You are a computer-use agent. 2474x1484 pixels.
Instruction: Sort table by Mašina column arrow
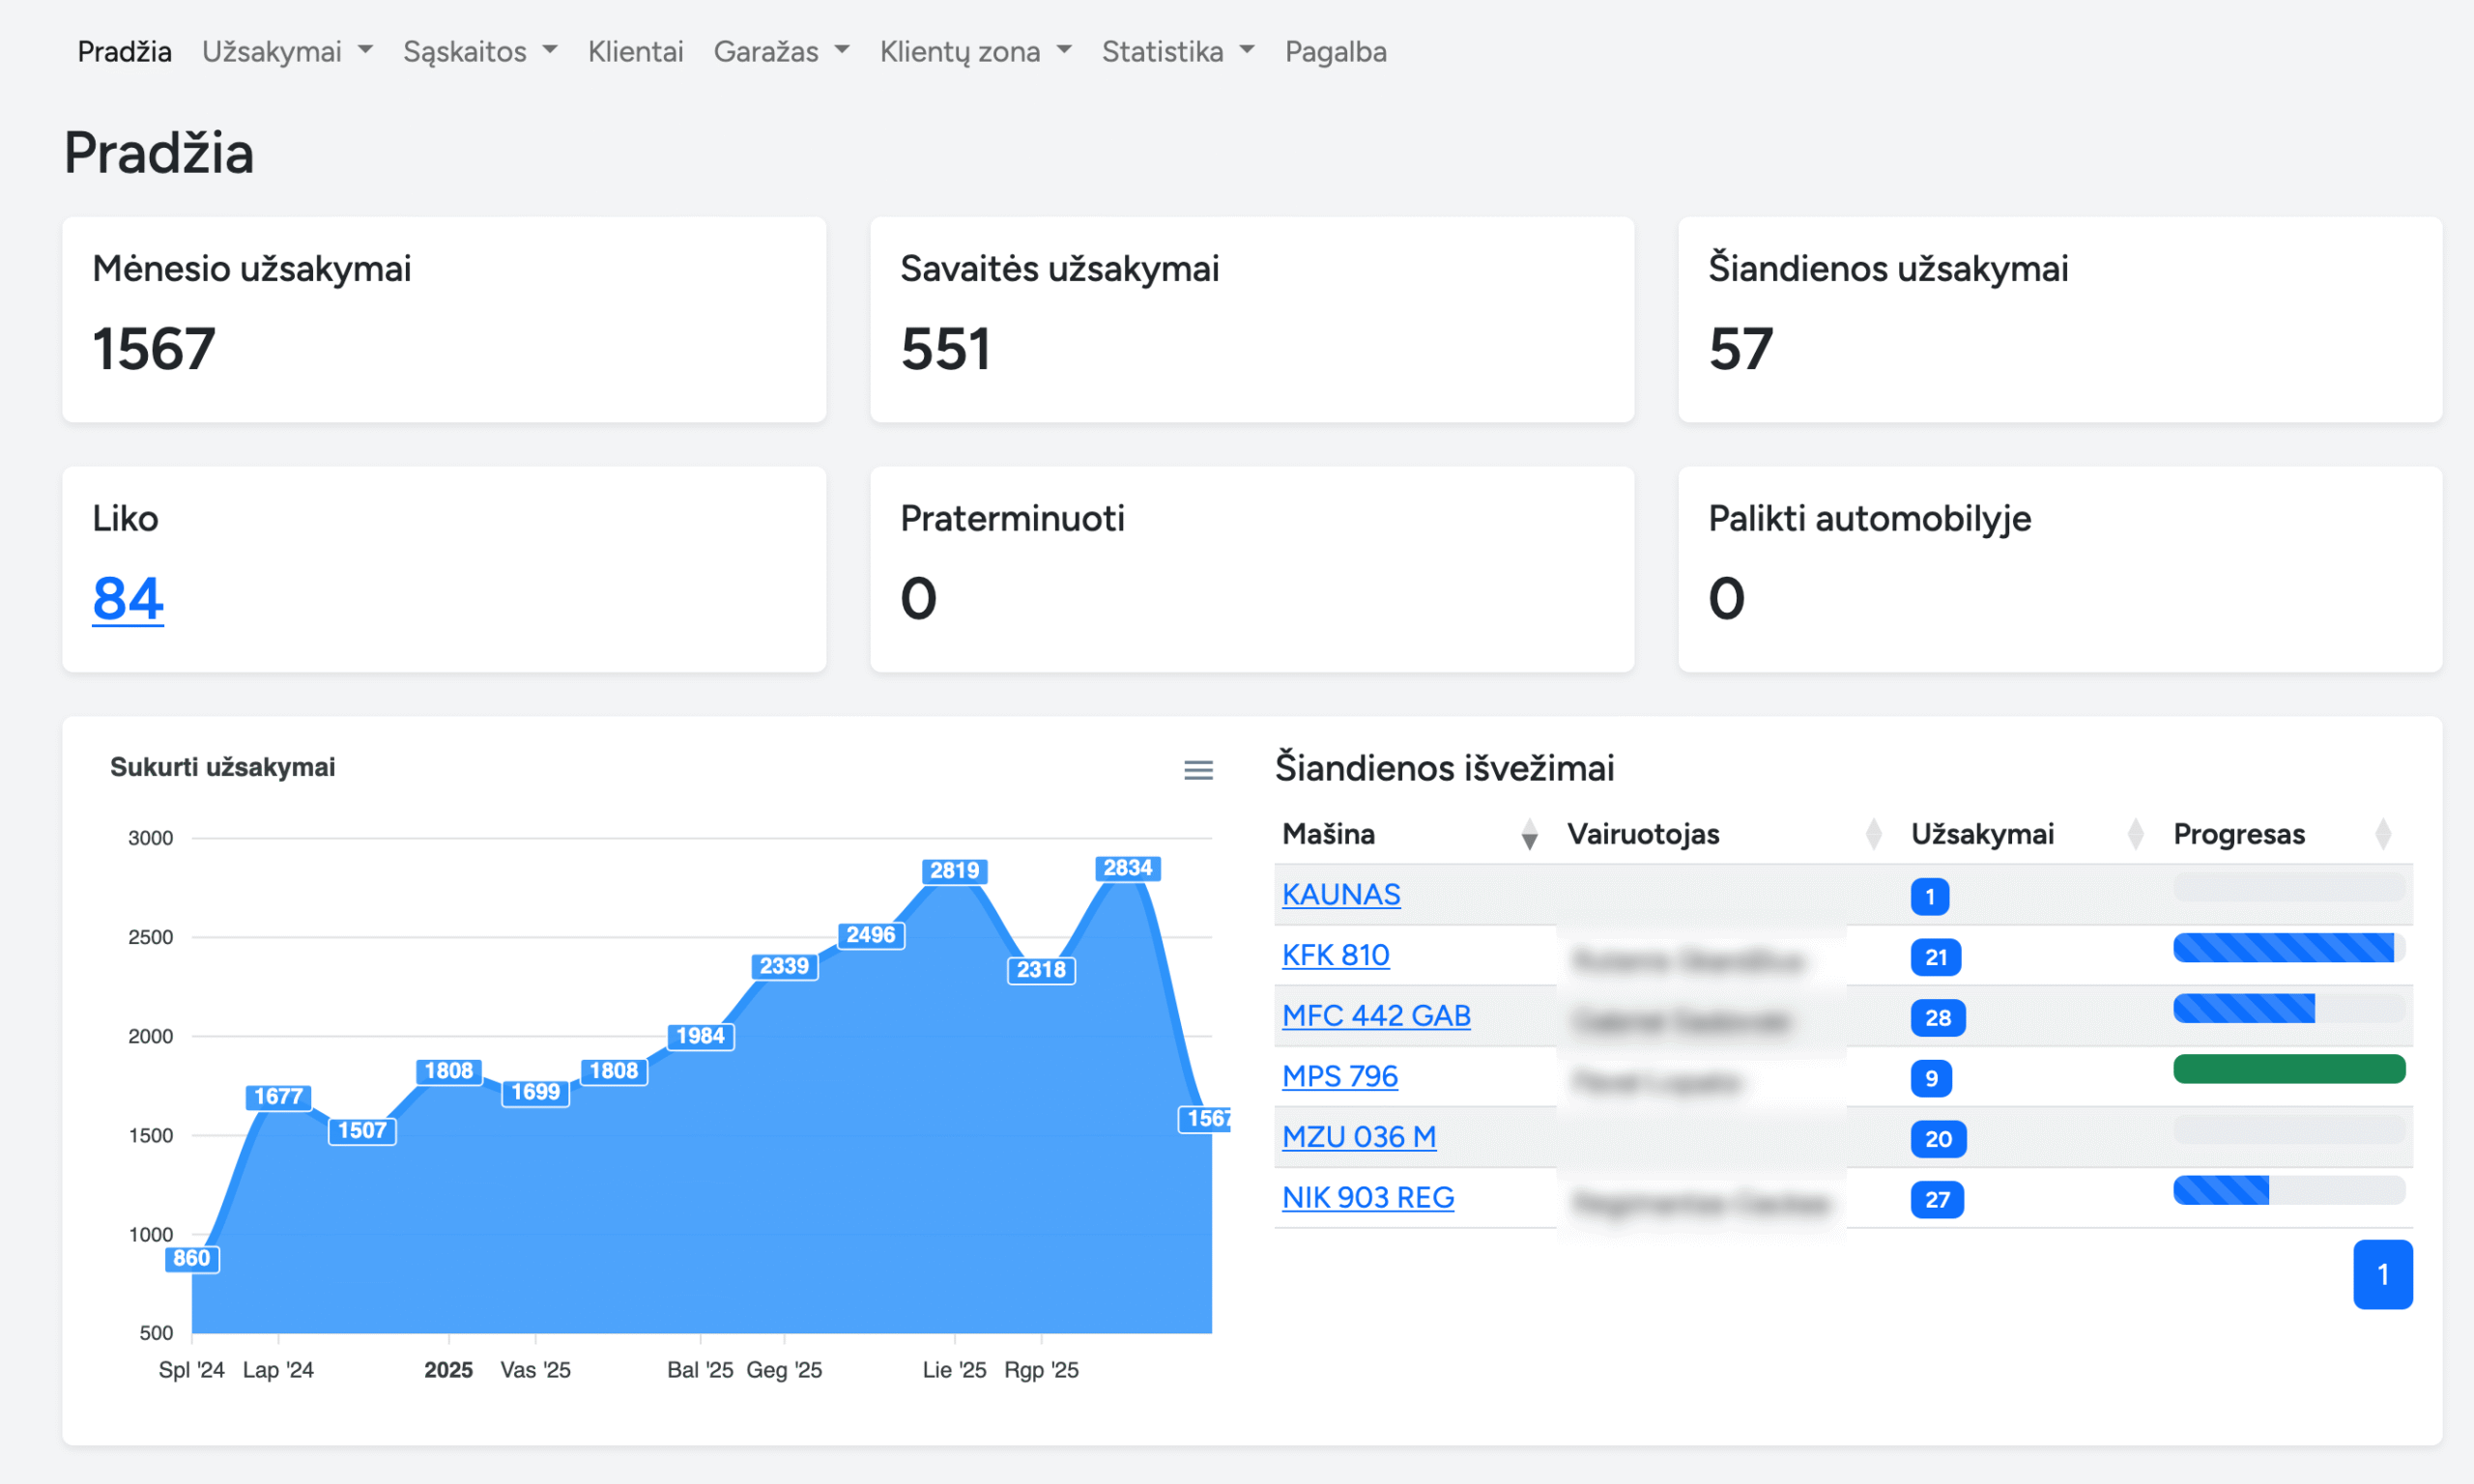[1528, 834]
